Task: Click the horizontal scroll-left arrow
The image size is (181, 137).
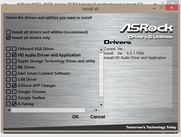Action: [x=9, y=110]
